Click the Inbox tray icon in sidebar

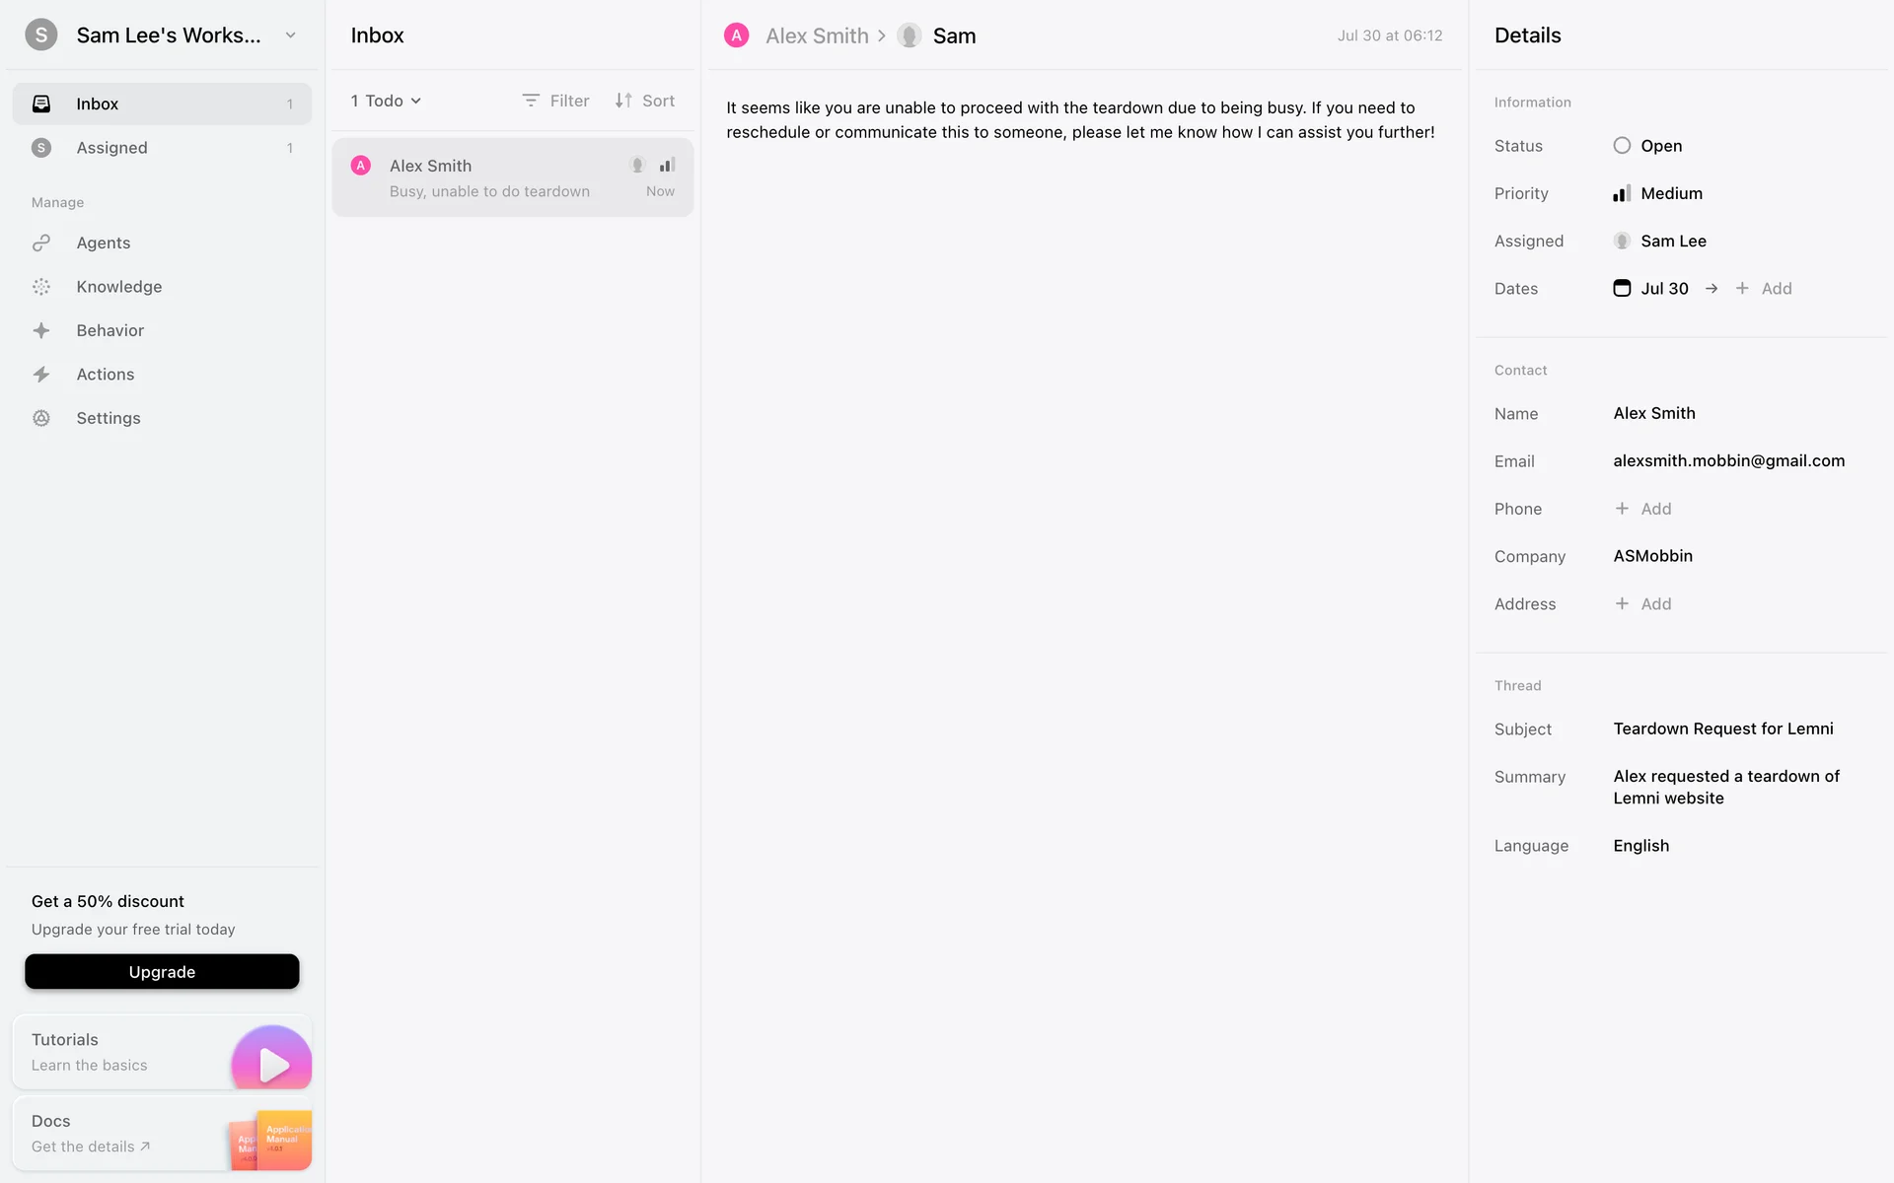click(41, 104)
